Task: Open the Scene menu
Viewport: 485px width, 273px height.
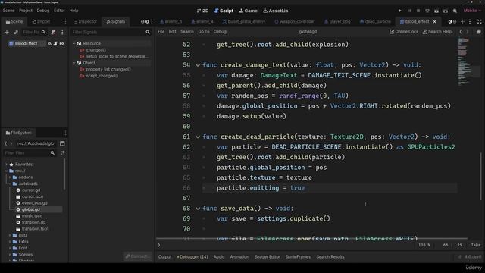Action: (8, 11)
